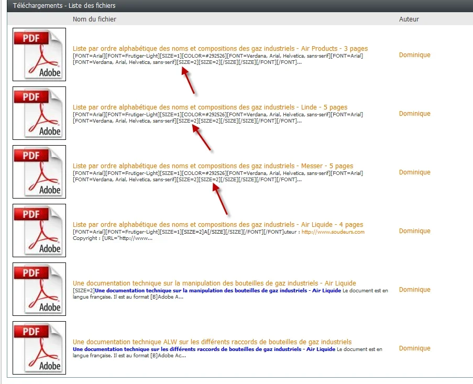473x384 pixels.
Task: Click the 'Nom du fichier' column header
Action: (x=94, y=19)
